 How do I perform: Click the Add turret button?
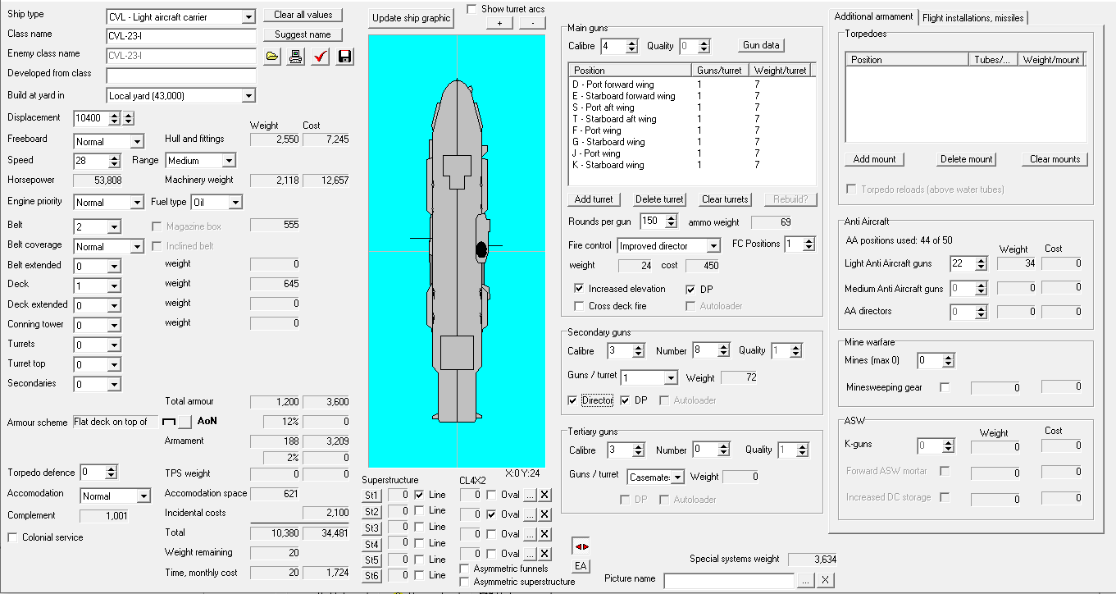594,199
